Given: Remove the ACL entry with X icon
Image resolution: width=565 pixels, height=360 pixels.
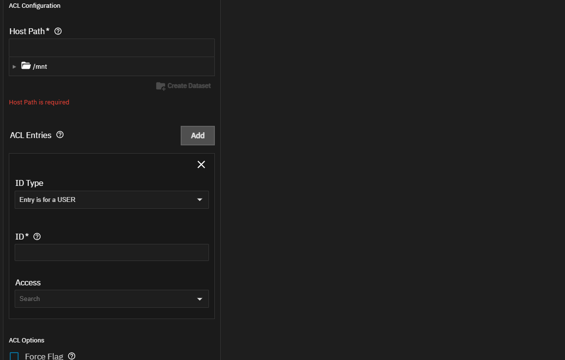Looking at the screenshot, I should click(x=201, y=164).
